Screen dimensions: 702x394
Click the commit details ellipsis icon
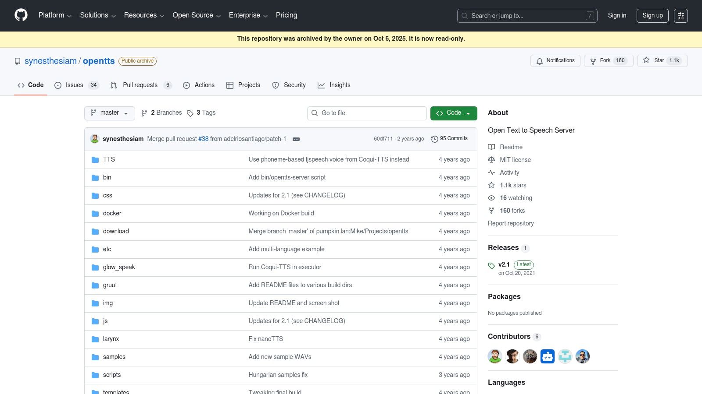(296, 139)
